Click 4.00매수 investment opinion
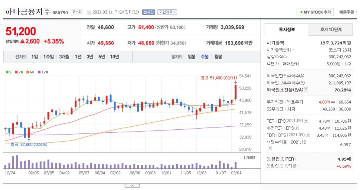The image size is (360, 190). 327,102
